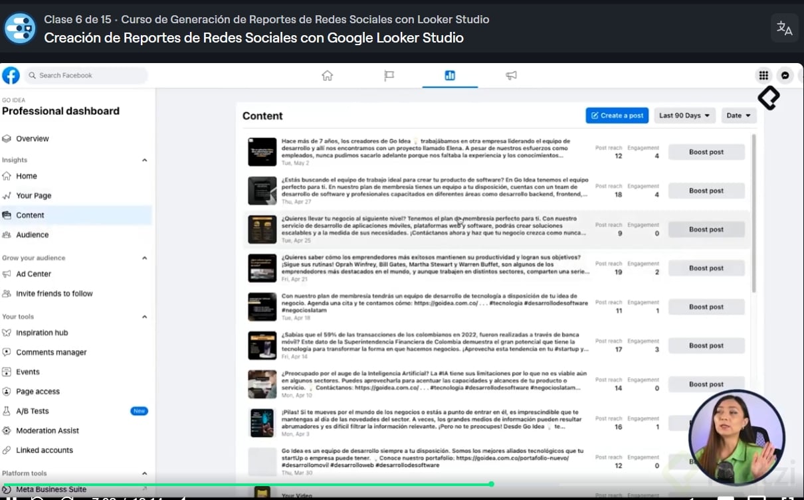804x500 pixels.
Task: Open thumbnail of Fri, Apr 14 post
Action: 262,345
